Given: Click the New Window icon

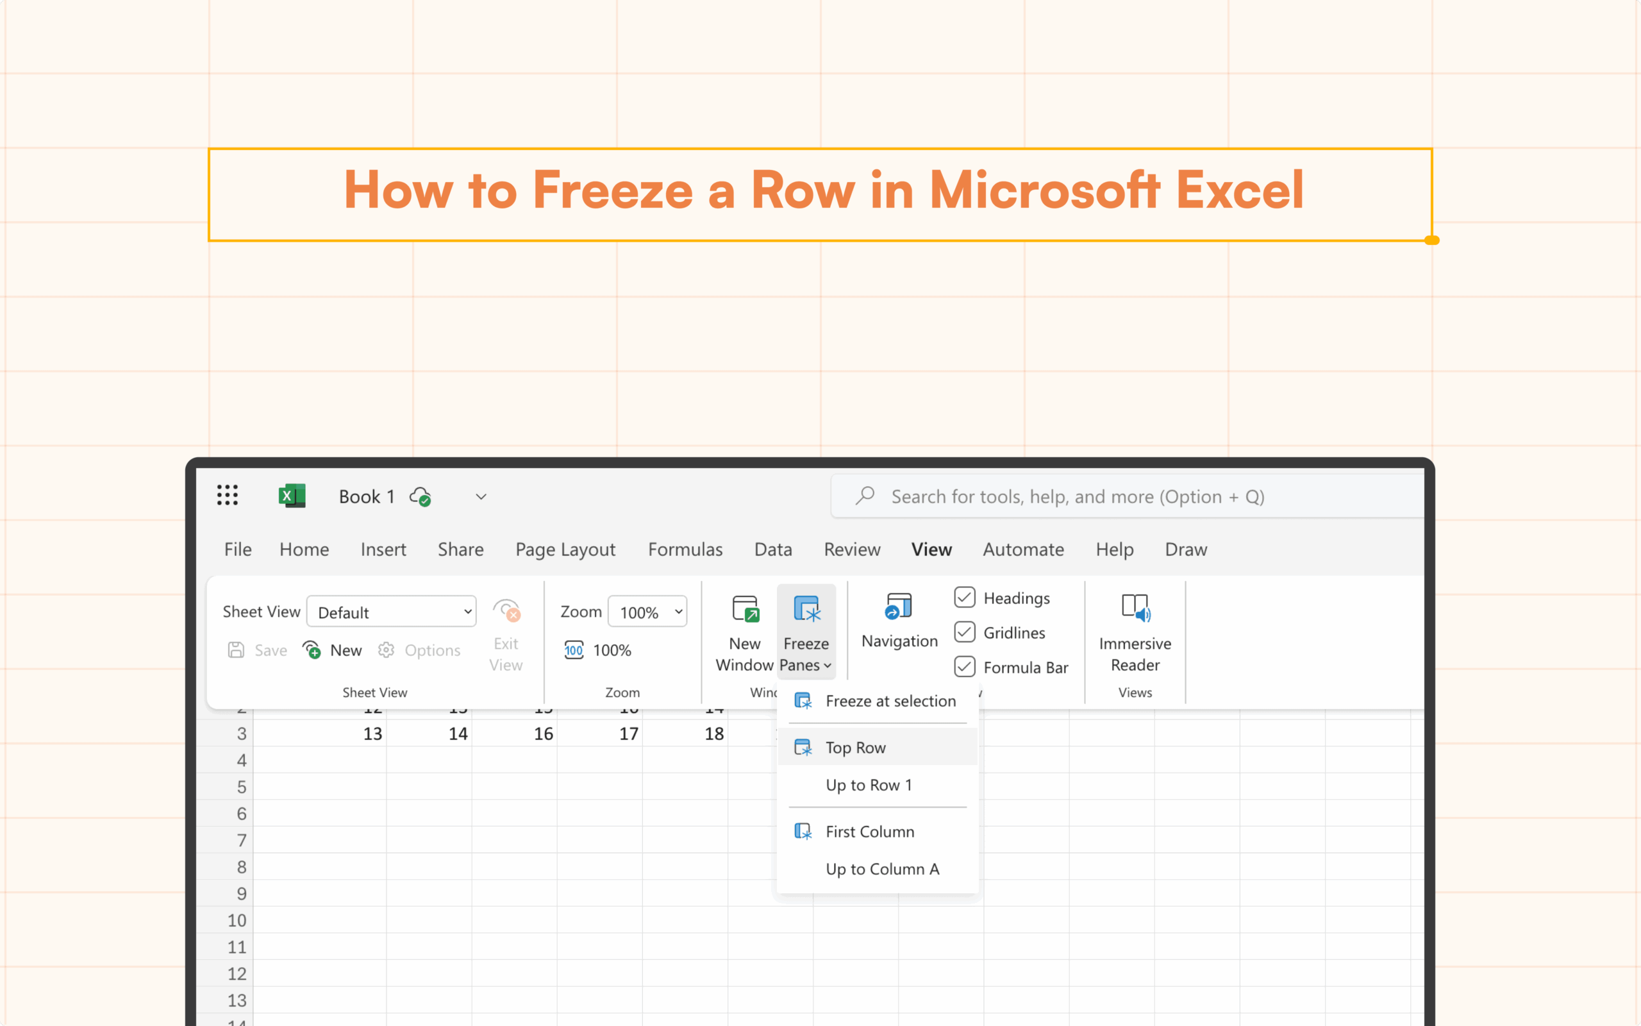Looking at the screenshot, I should [x=745, y=609].
